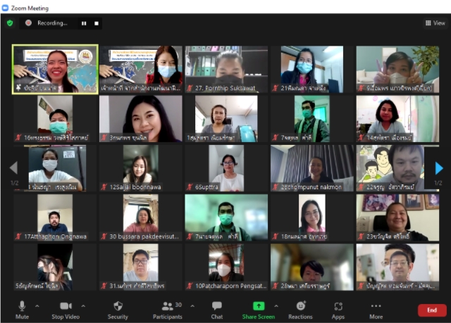
Task: Expand video options arrow beside Stop Video
Action: tap(84, 306)
